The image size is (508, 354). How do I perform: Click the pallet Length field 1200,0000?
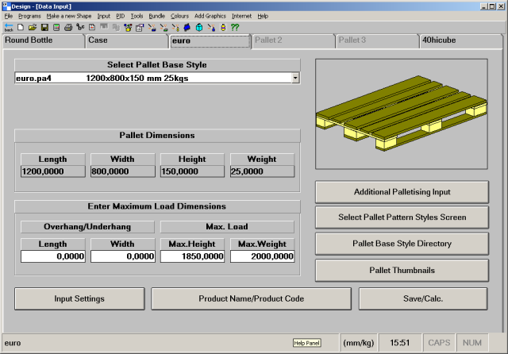click(53, 171)
